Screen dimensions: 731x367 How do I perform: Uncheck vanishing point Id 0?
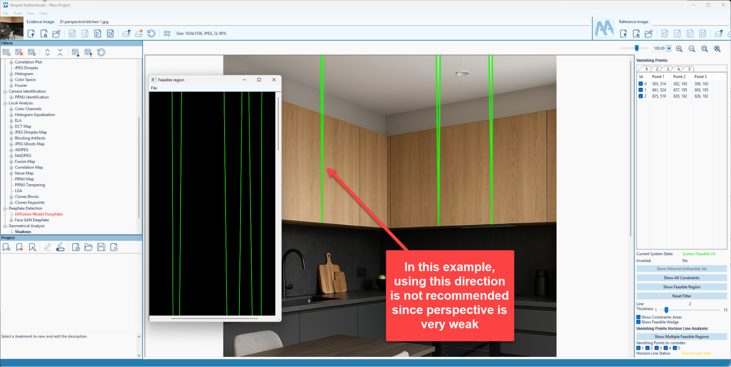[x=640, y=84]
